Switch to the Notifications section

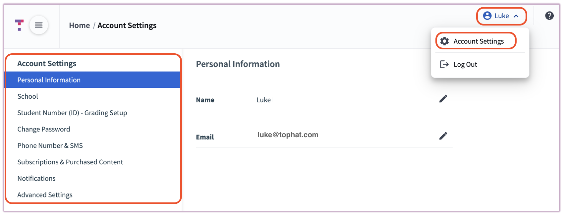point(36,178)
